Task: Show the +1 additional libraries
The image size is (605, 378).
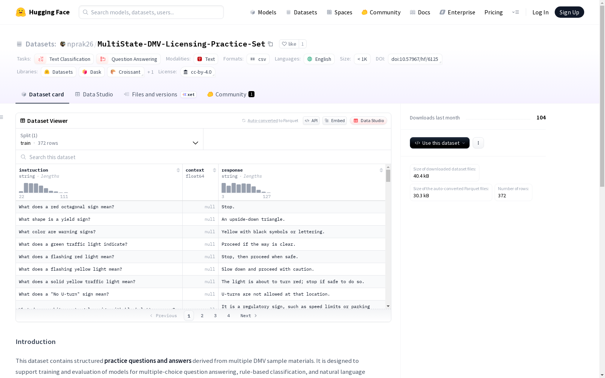Action: 150,72
